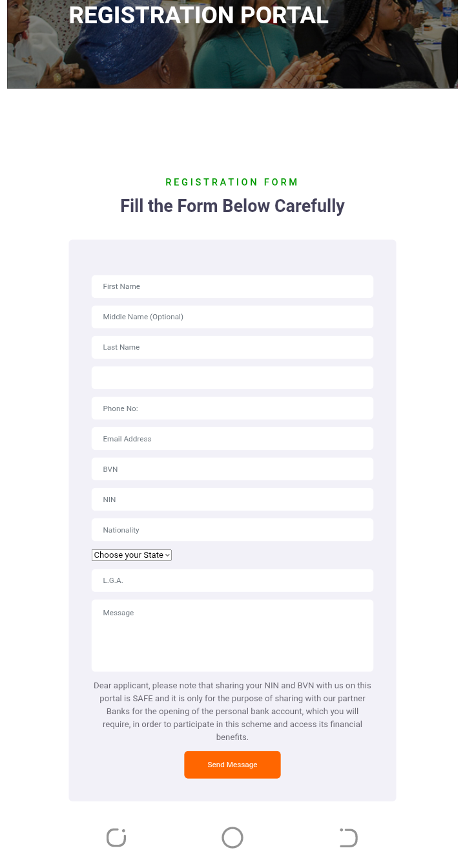Select the BVN input box
The image size is (465, 868).
pos(232,469)
